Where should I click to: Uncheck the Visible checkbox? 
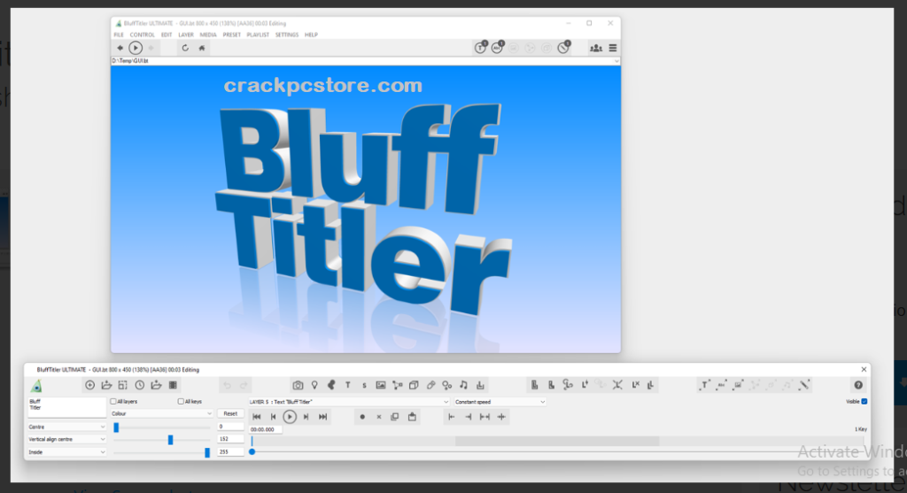tap(864, 401)
